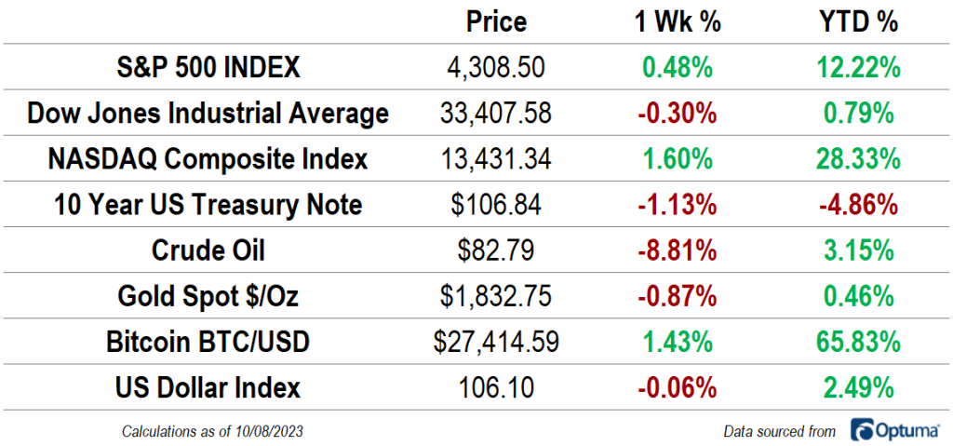Click 10 Year US Treasury Note label

tap(208, 205)
